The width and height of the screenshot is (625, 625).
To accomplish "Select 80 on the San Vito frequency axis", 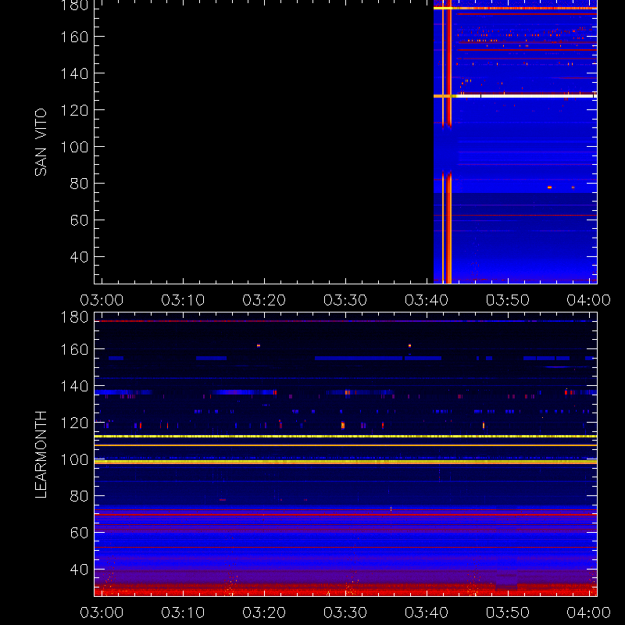I will point(79,184).
